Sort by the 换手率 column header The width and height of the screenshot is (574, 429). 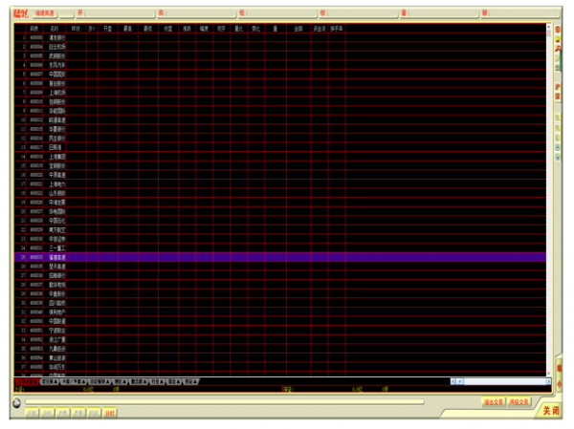point(337,29)
